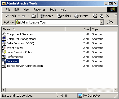Select the Data Sources (ODBC) icon

click(4, 43)
